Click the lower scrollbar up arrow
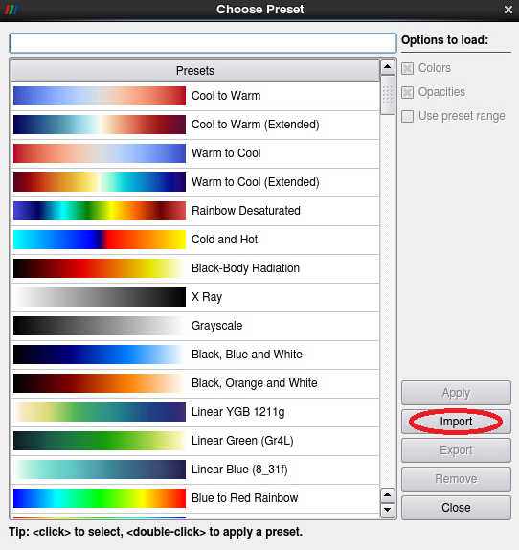Viewport: 519px width, 550px height. (x=388, y=495)
